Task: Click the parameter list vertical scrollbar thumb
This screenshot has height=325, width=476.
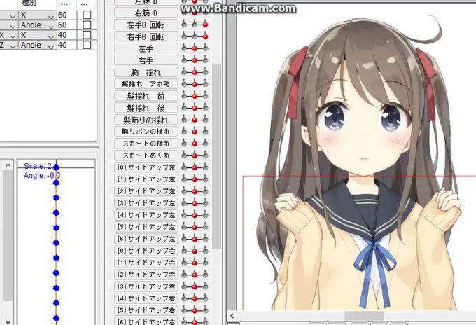Action: 216,156
